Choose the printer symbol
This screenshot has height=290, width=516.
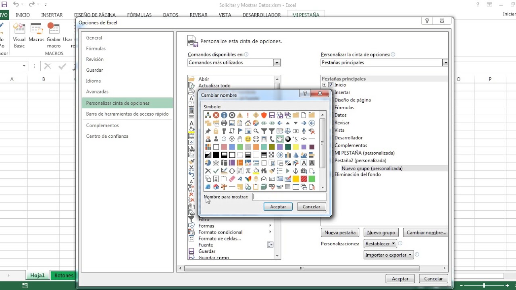point(224,123)
